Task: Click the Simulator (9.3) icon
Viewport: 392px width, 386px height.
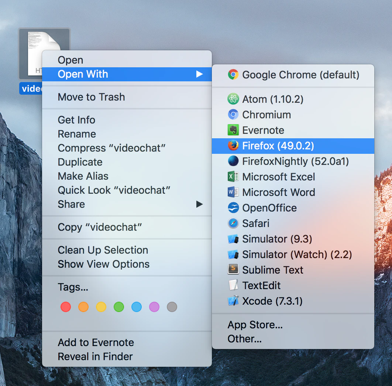Action: tap(233, 239)
